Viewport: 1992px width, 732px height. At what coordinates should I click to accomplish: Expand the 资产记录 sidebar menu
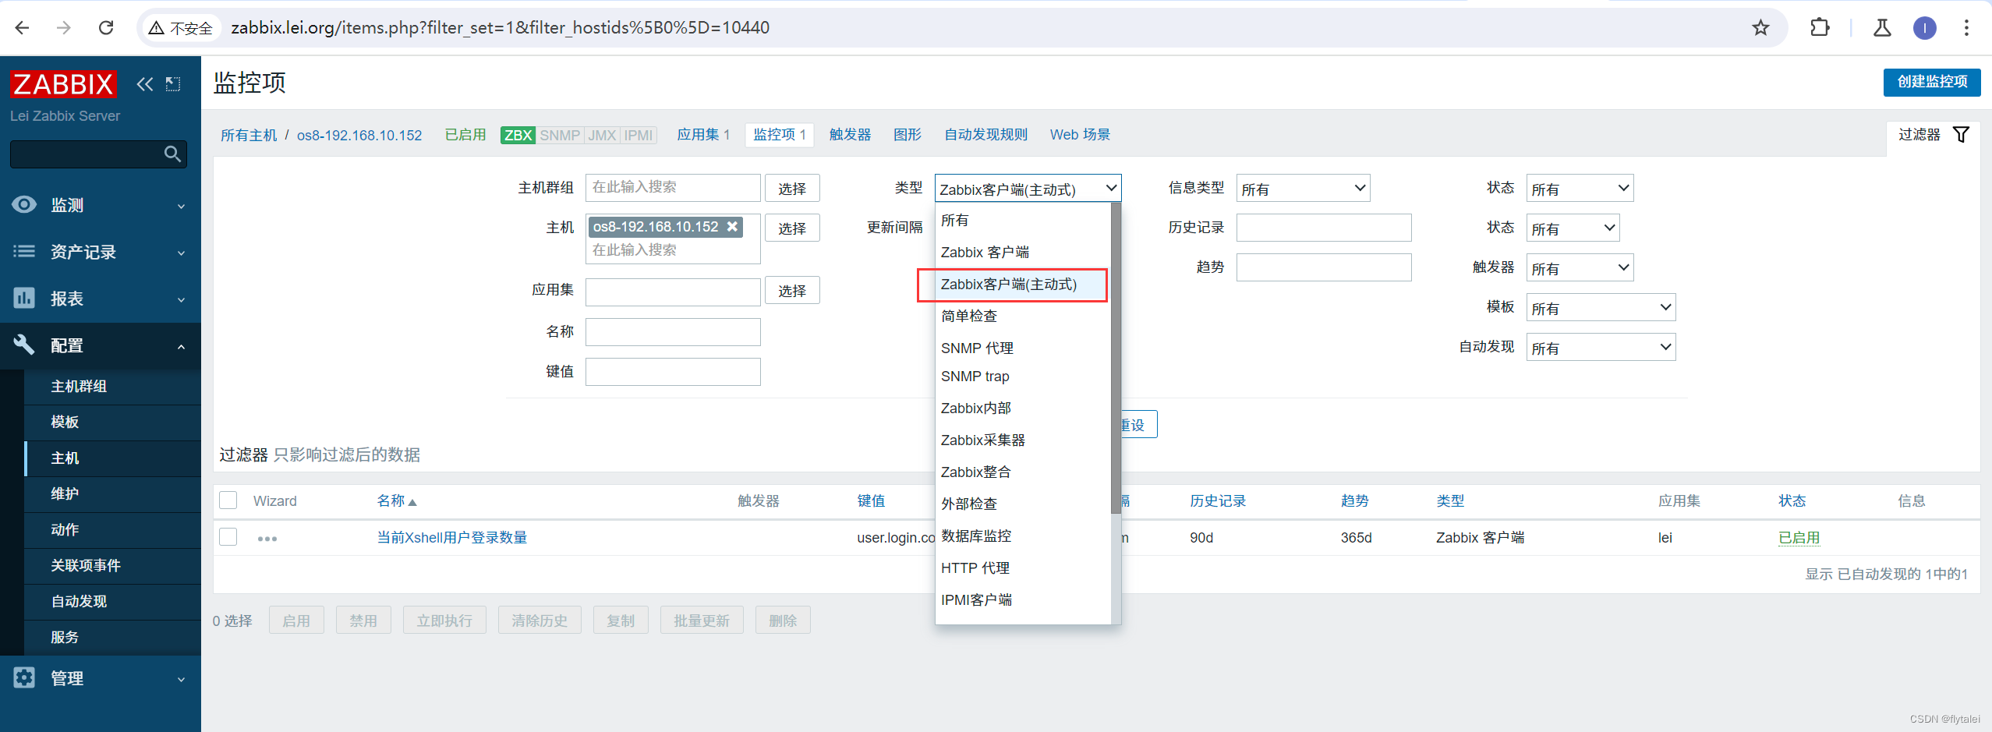click(101, 252)
